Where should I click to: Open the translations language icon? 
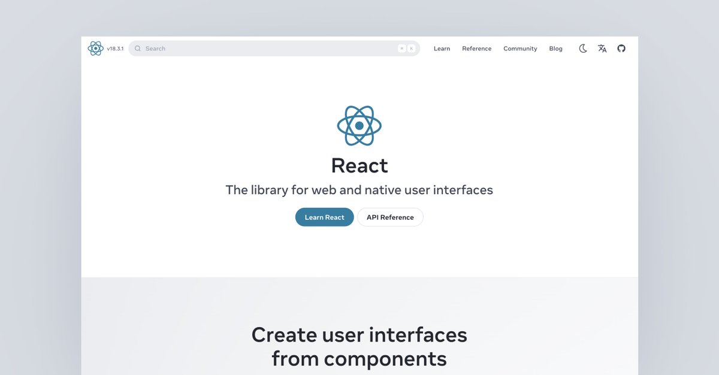(x=602, y=49)
